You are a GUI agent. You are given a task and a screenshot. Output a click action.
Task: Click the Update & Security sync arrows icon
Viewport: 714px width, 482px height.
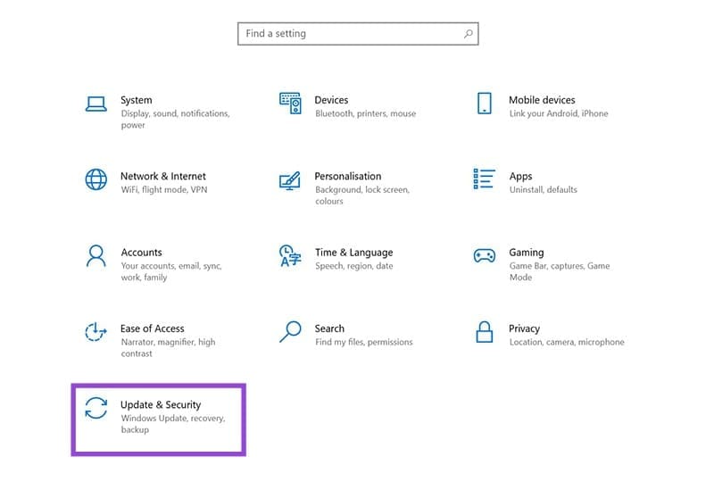pyautogui.click(x=95, y=408)
